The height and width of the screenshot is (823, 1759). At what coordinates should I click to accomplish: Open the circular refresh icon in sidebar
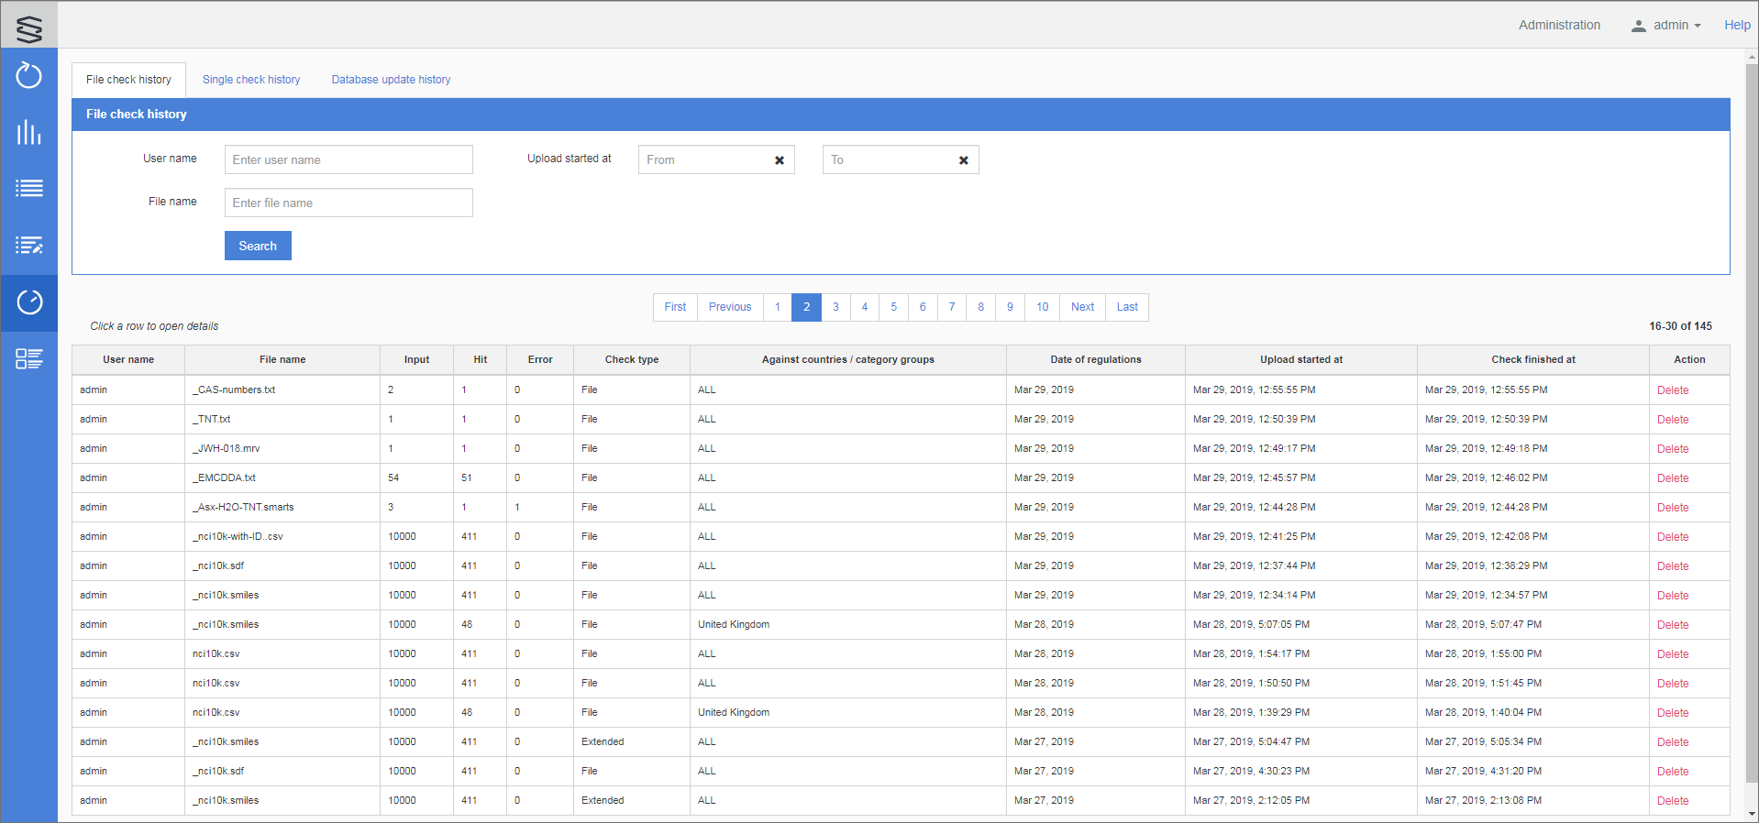[x=29, y=75]
